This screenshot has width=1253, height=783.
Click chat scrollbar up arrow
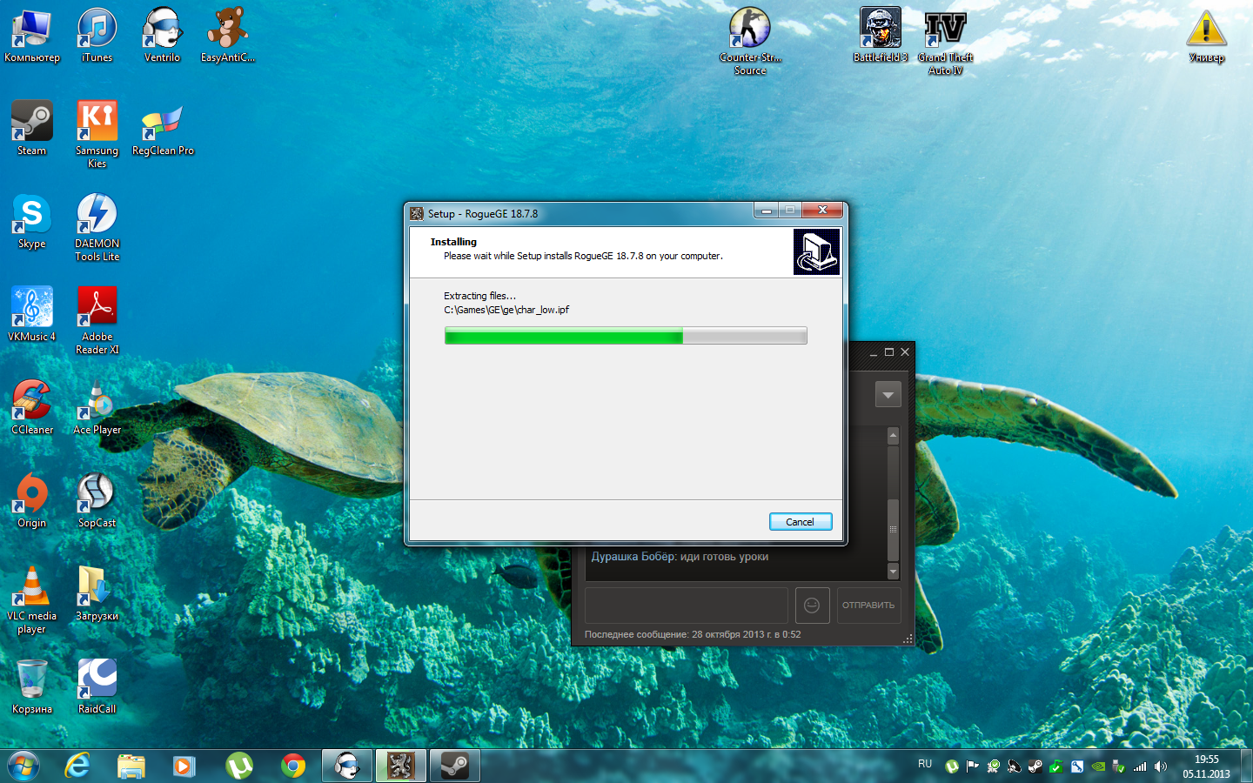pos(893,435)
